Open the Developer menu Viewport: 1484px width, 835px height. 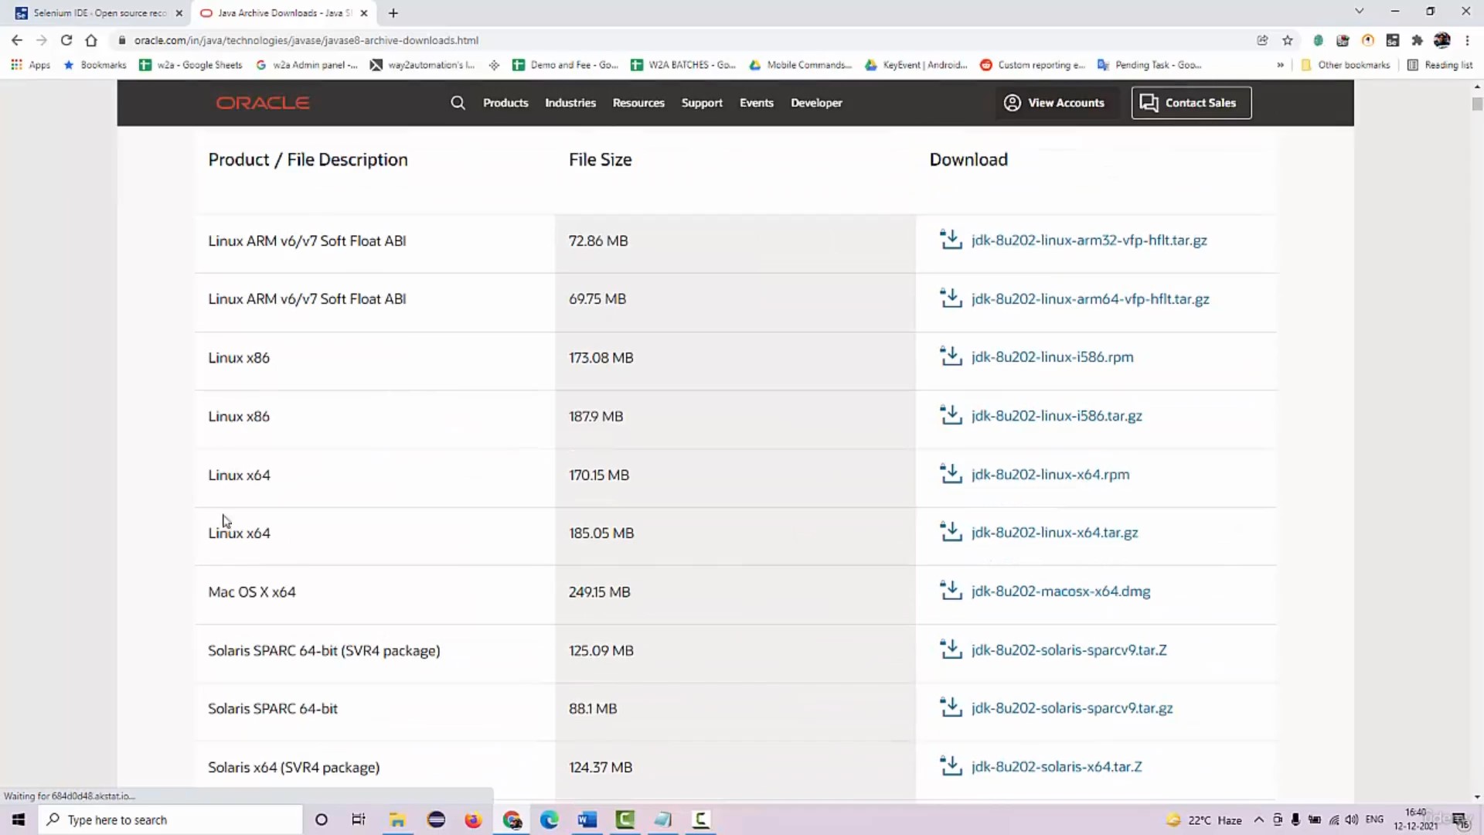tap(816, 103)
